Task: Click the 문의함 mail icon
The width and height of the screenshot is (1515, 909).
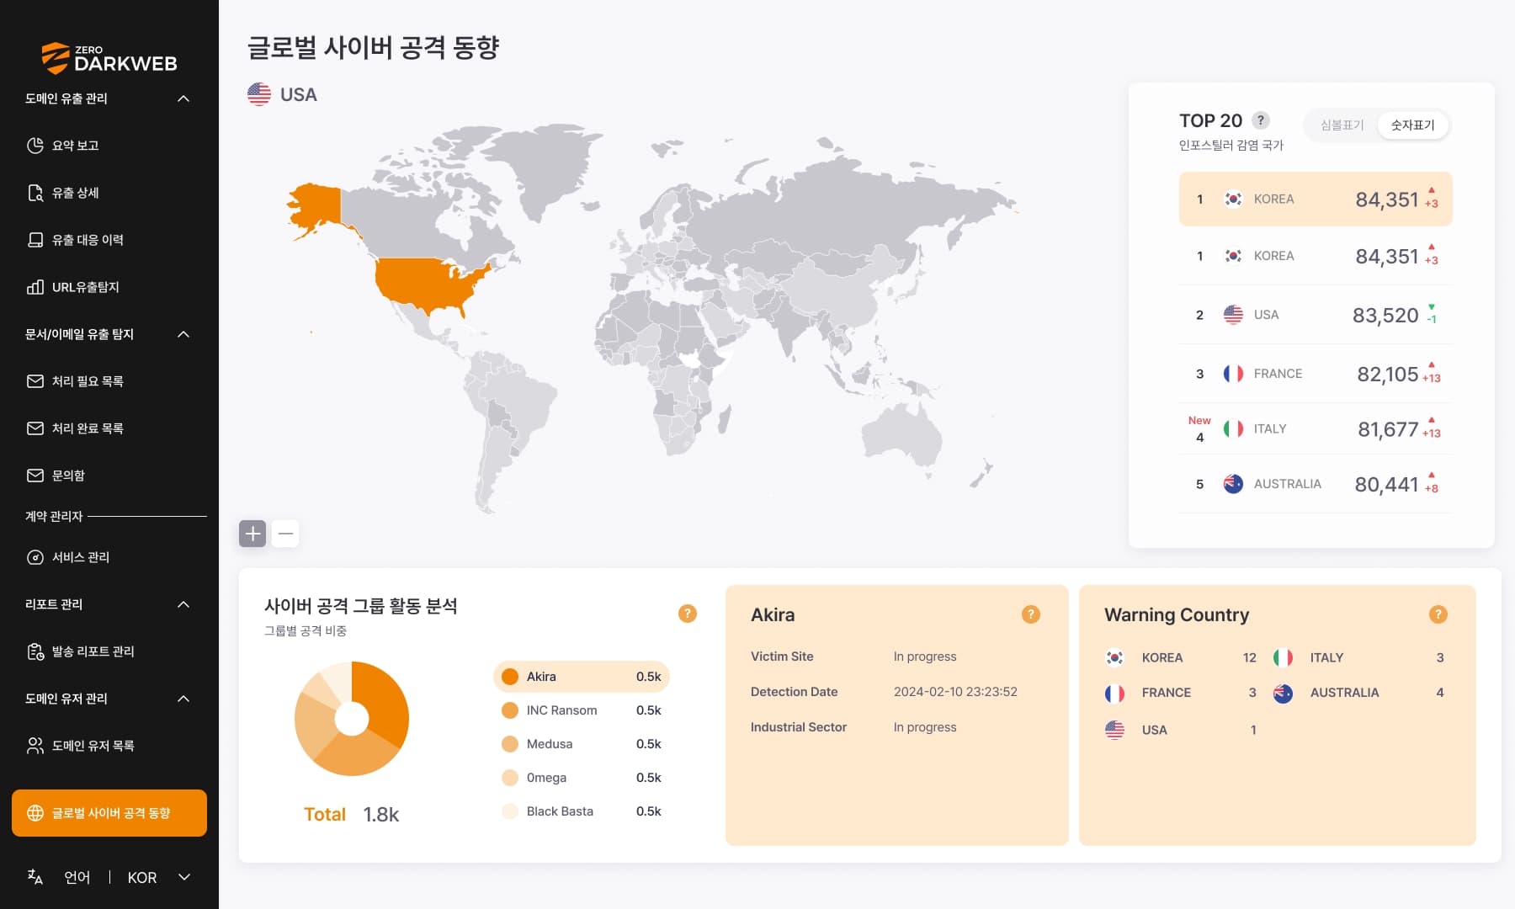Action: 35,476
